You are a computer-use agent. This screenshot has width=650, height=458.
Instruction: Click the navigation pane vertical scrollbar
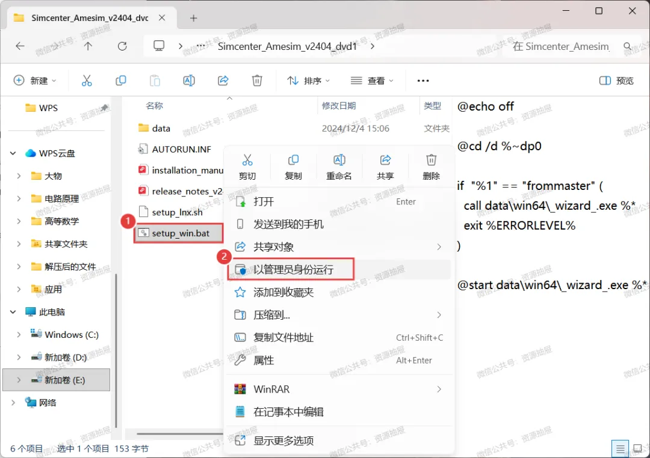click(x=116, y=350)
